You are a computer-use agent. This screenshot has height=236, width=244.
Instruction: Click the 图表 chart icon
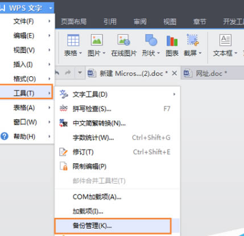[x=172, y=40]
